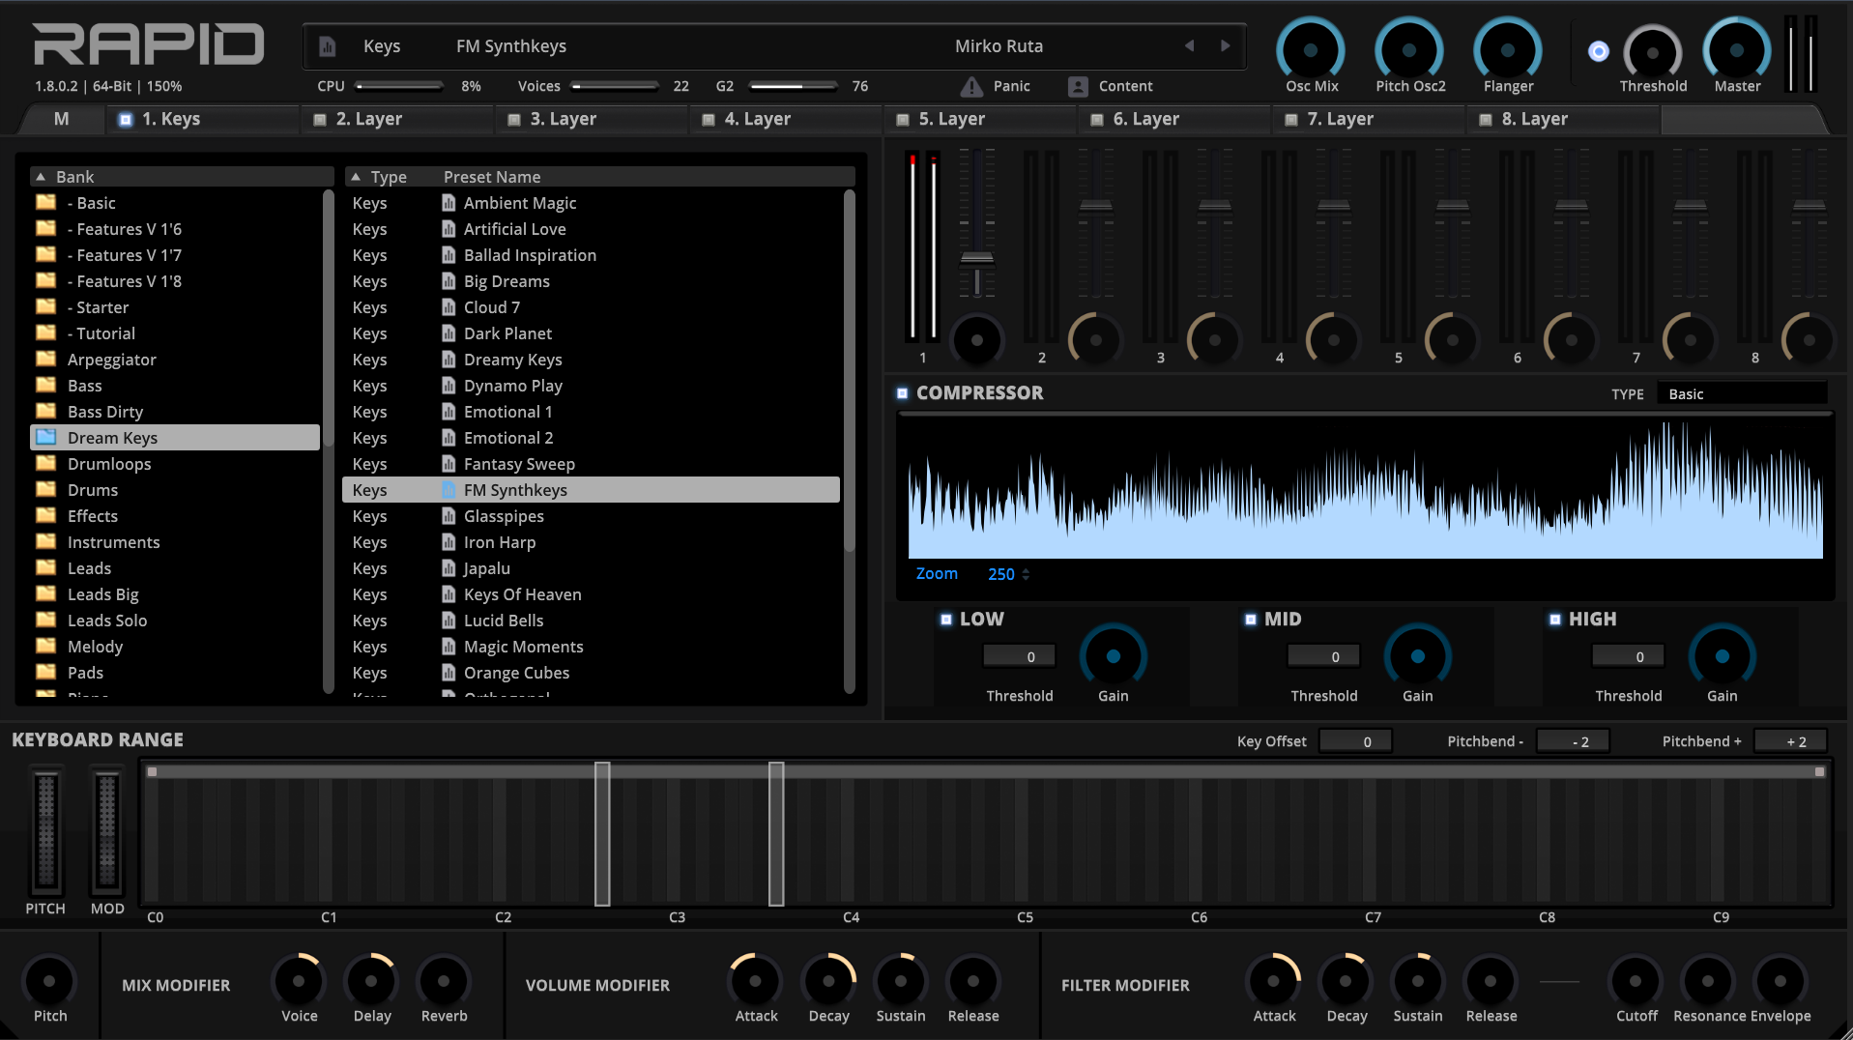The height and width of the screenshot is (1040, 1853).
Task: Click the Reverb mix modifier knob
Action: point(444,980)
